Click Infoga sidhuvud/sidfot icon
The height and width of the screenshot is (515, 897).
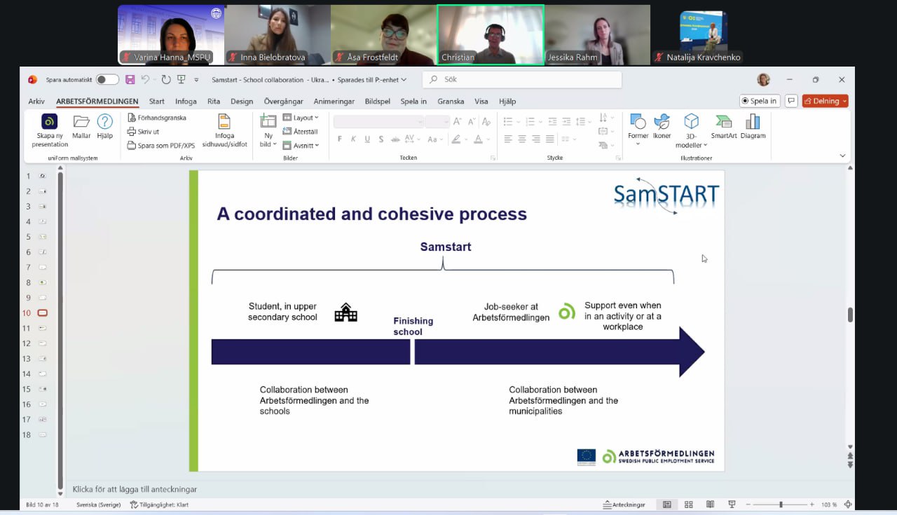tap(224, 122)
